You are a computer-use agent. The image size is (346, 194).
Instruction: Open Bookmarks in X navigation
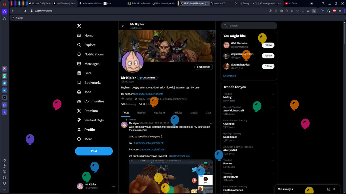(89, 82)
